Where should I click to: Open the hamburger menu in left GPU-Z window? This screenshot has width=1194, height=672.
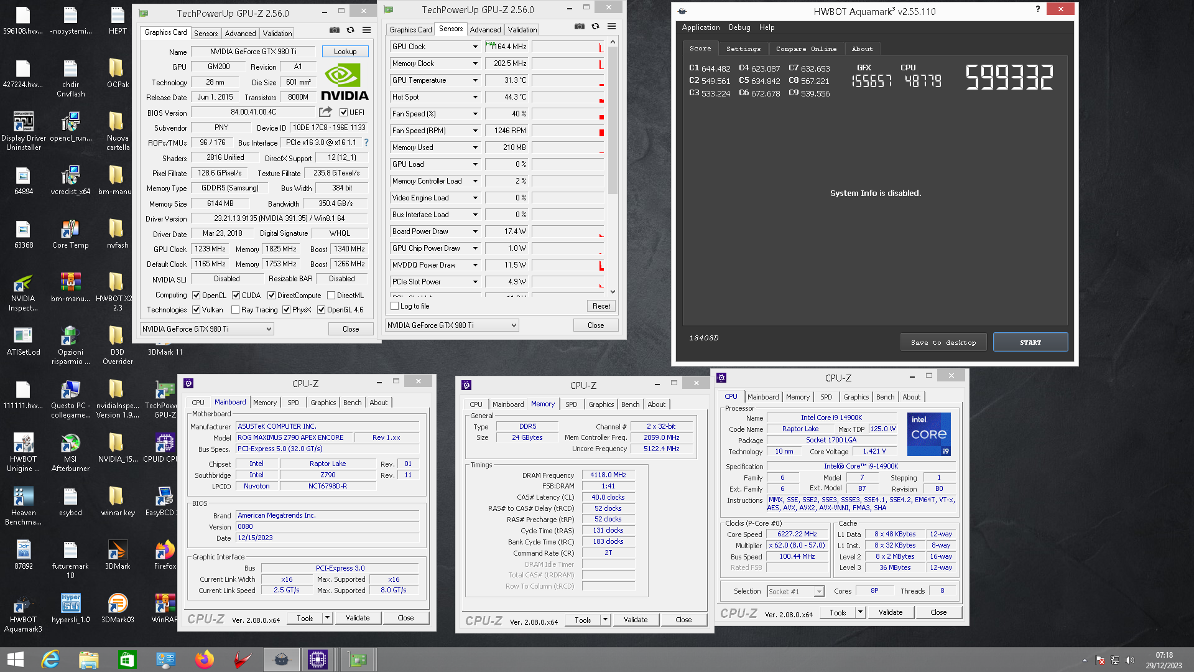tap(367, 30)
